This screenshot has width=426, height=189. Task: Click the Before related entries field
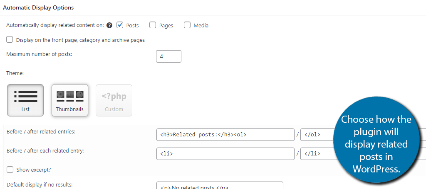point(225,135)
